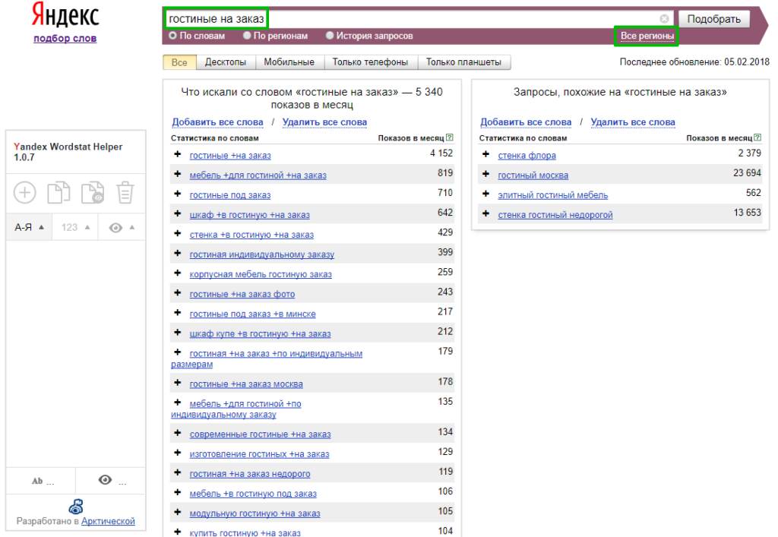Sort Helper list by 123 frequency
The height and width of the screenshot is (537, 778).
click(x=75, y=227)
